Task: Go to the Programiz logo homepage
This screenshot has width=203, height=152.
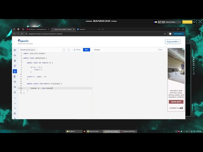Action: click(x=23, y=41)
